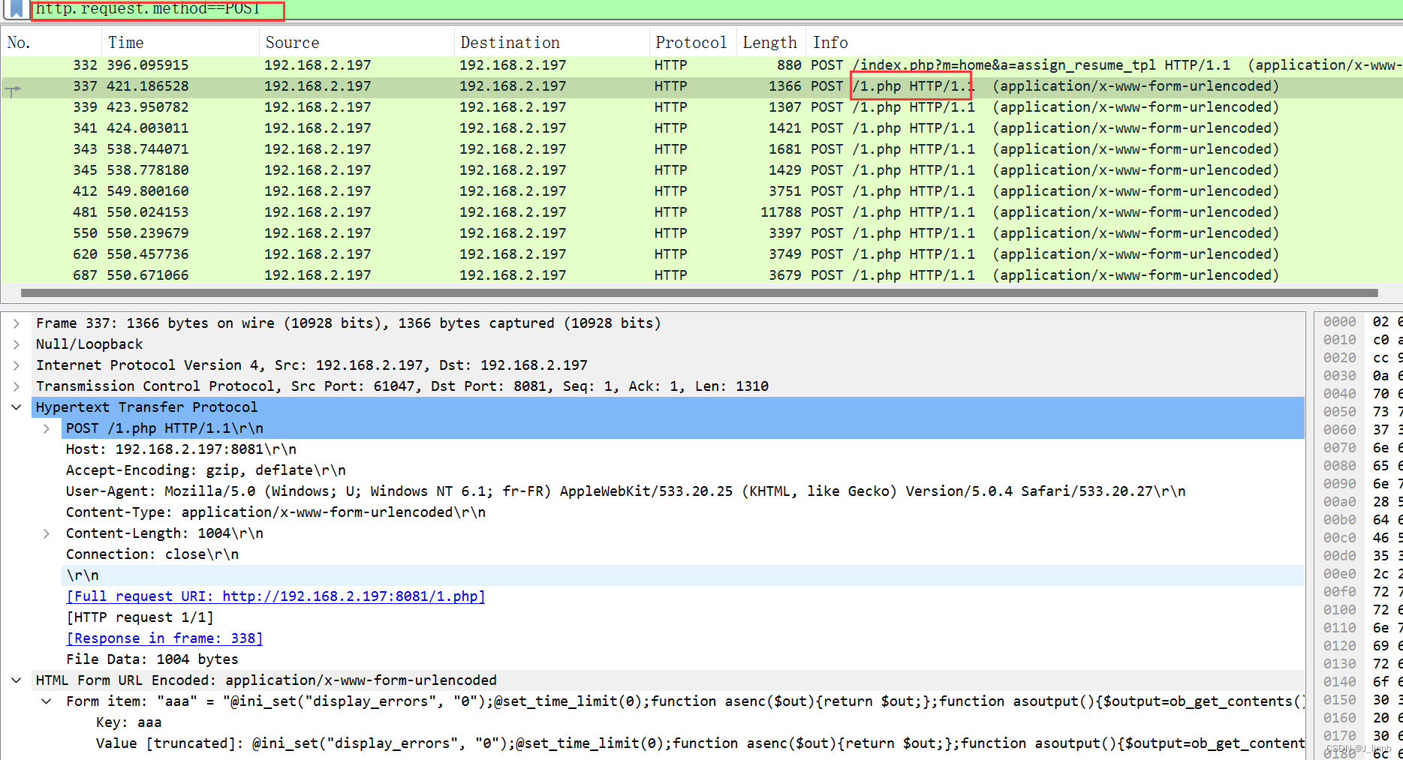Collapse the Form item aaa entry
Screen dimensions: 1403x760
[x=47, y=701]
